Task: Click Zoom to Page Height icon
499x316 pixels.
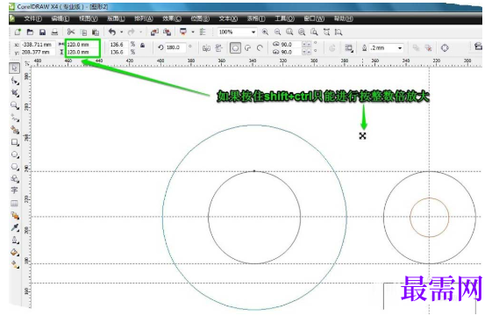Action: [339, 32]
